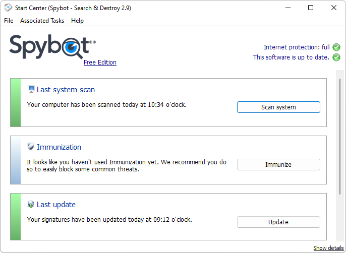The height and width of the screenshot is (253, 346).
Task: Click the vertical scrollbar thumb
Action: (x=340, y=136)
